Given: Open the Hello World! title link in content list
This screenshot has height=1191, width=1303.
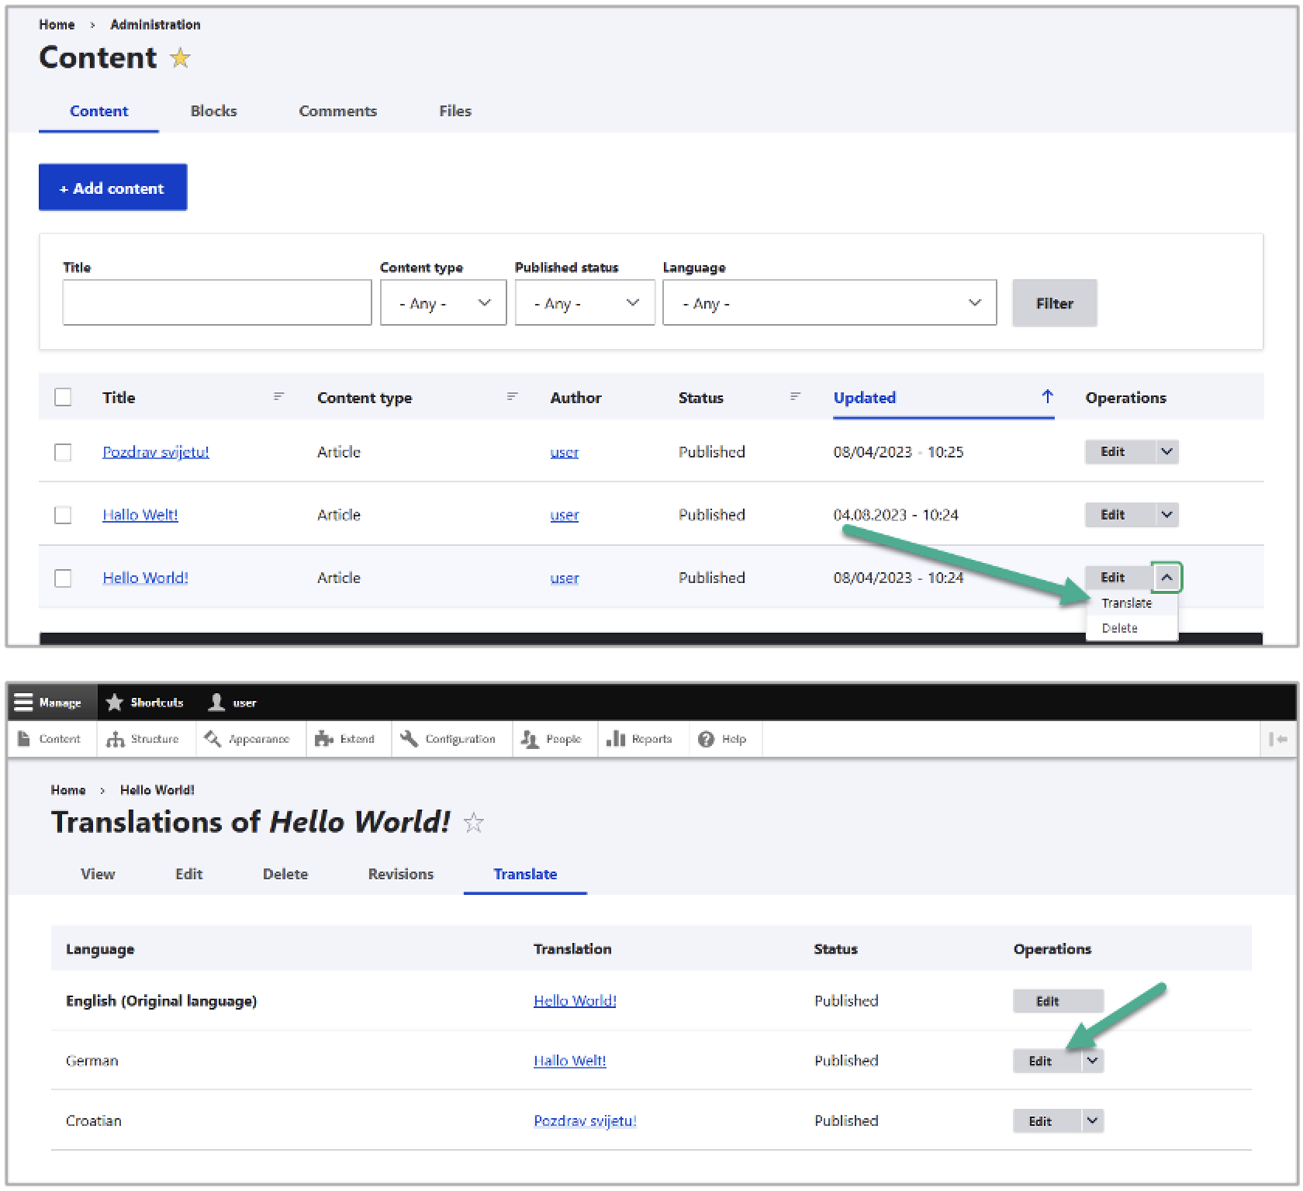Looking at the screenshot, I should click(x=145, y=578).
